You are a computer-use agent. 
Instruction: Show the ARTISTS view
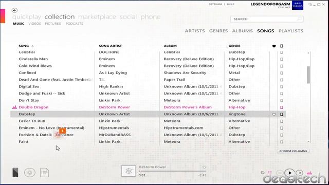(195, 31)
